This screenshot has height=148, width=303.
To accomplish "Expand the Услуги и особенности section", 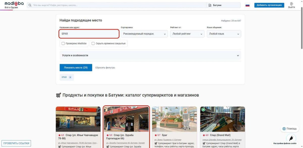I will 150,55.
